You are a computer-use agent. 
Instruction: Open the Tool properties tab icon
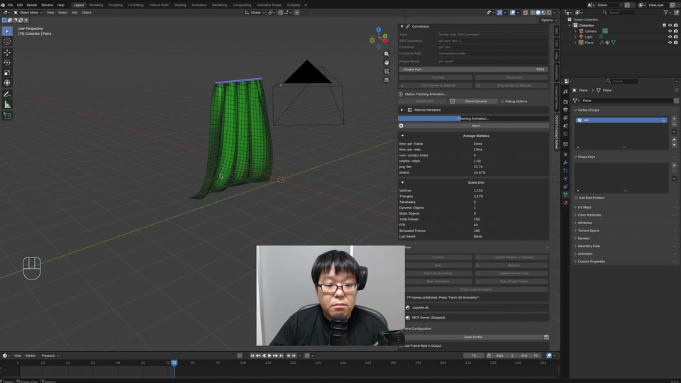[x=565, y=91]
